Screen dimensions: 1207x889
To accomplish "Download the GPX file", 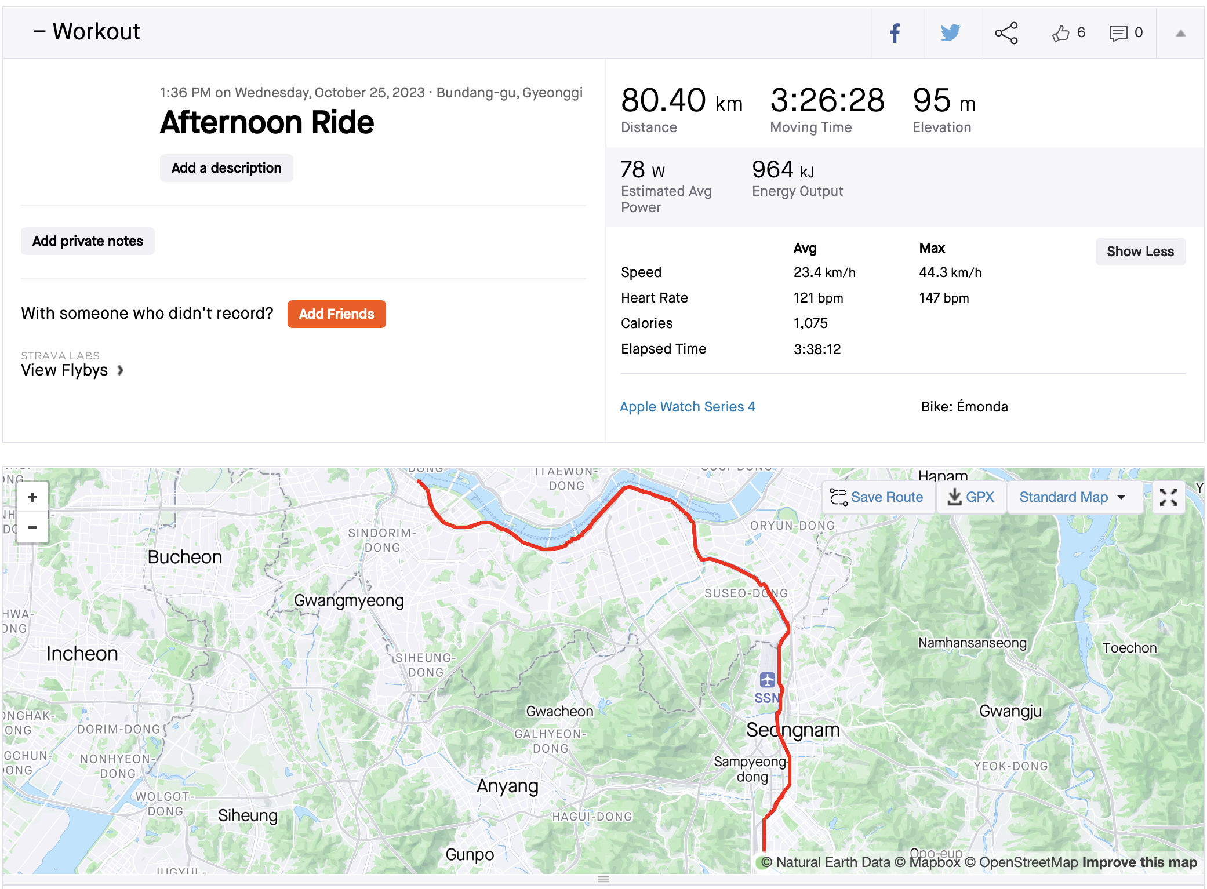I will click(x=971, y=497).
